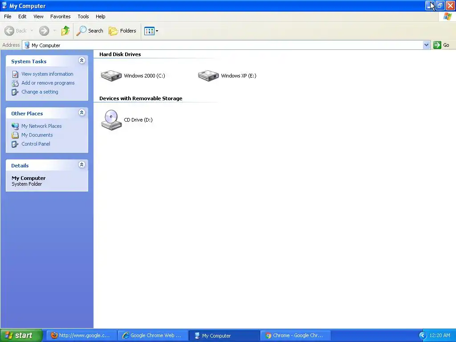Close the My Computer window
The width and height of the screenshot is (456, 342).
450,5
